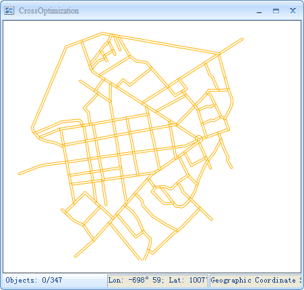This screenshot has width=304, height=290.
Task: Click the topmost apex of the outer ring road
Action: [x=102, y=34]
